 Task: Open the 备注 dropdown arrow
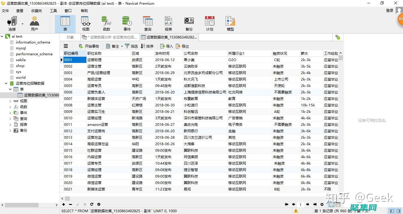tap(122, 46)
